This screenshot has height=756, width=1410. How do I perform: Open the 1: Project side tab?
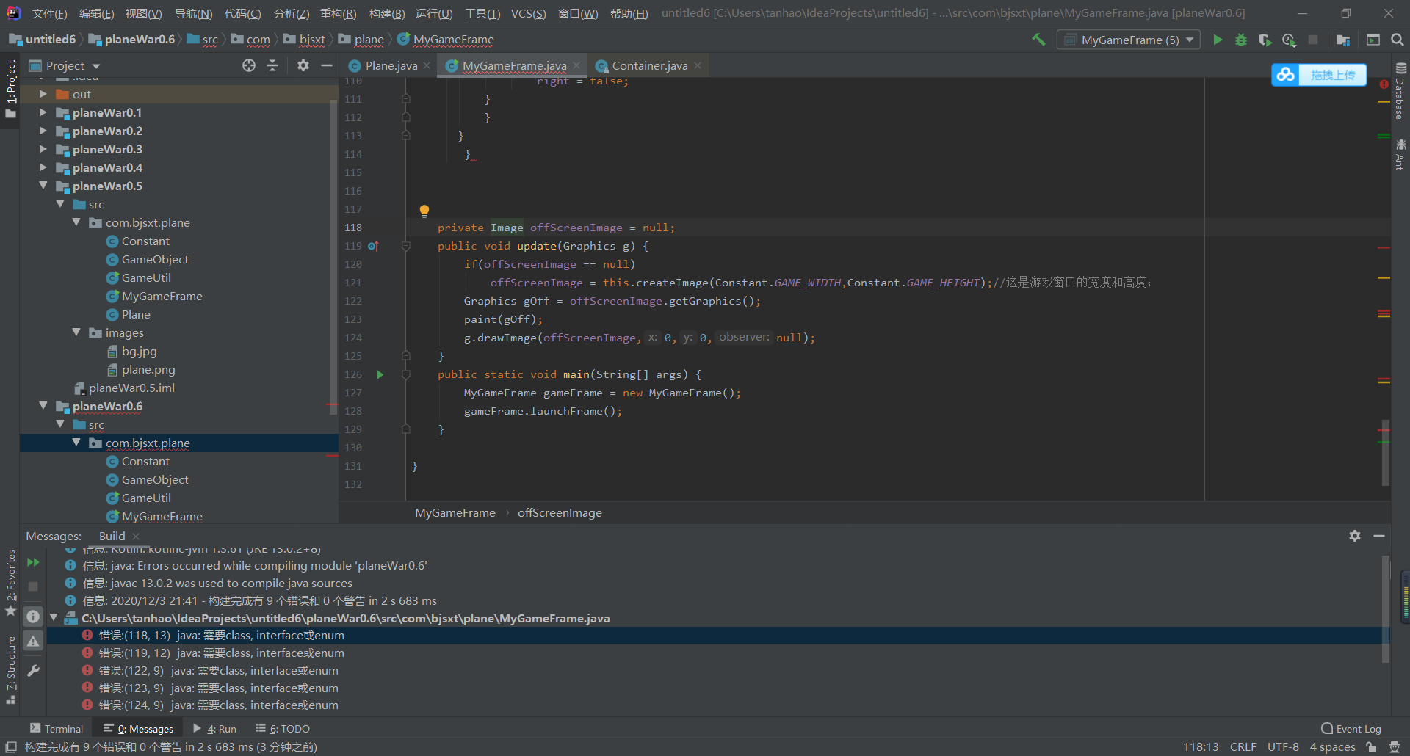click(10, 88)
